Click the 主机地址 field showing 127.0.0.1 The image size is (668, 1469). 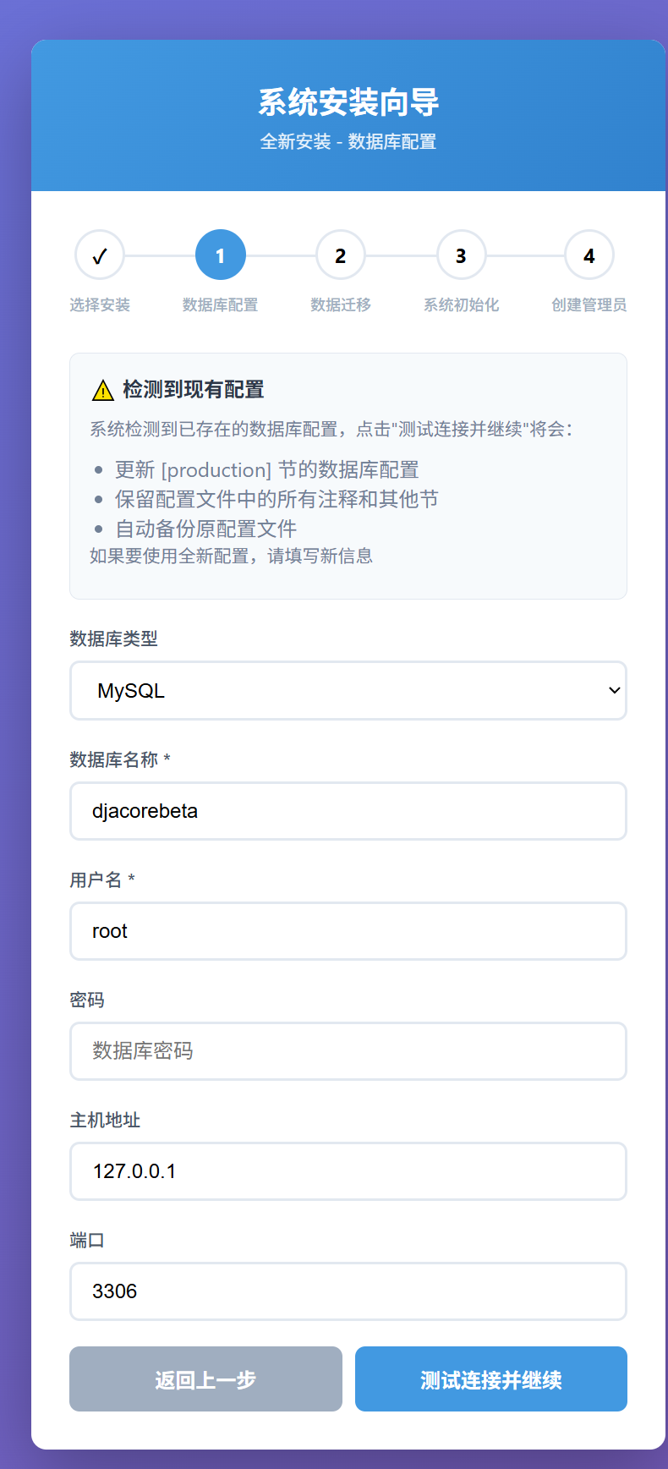click(348, 1171)
